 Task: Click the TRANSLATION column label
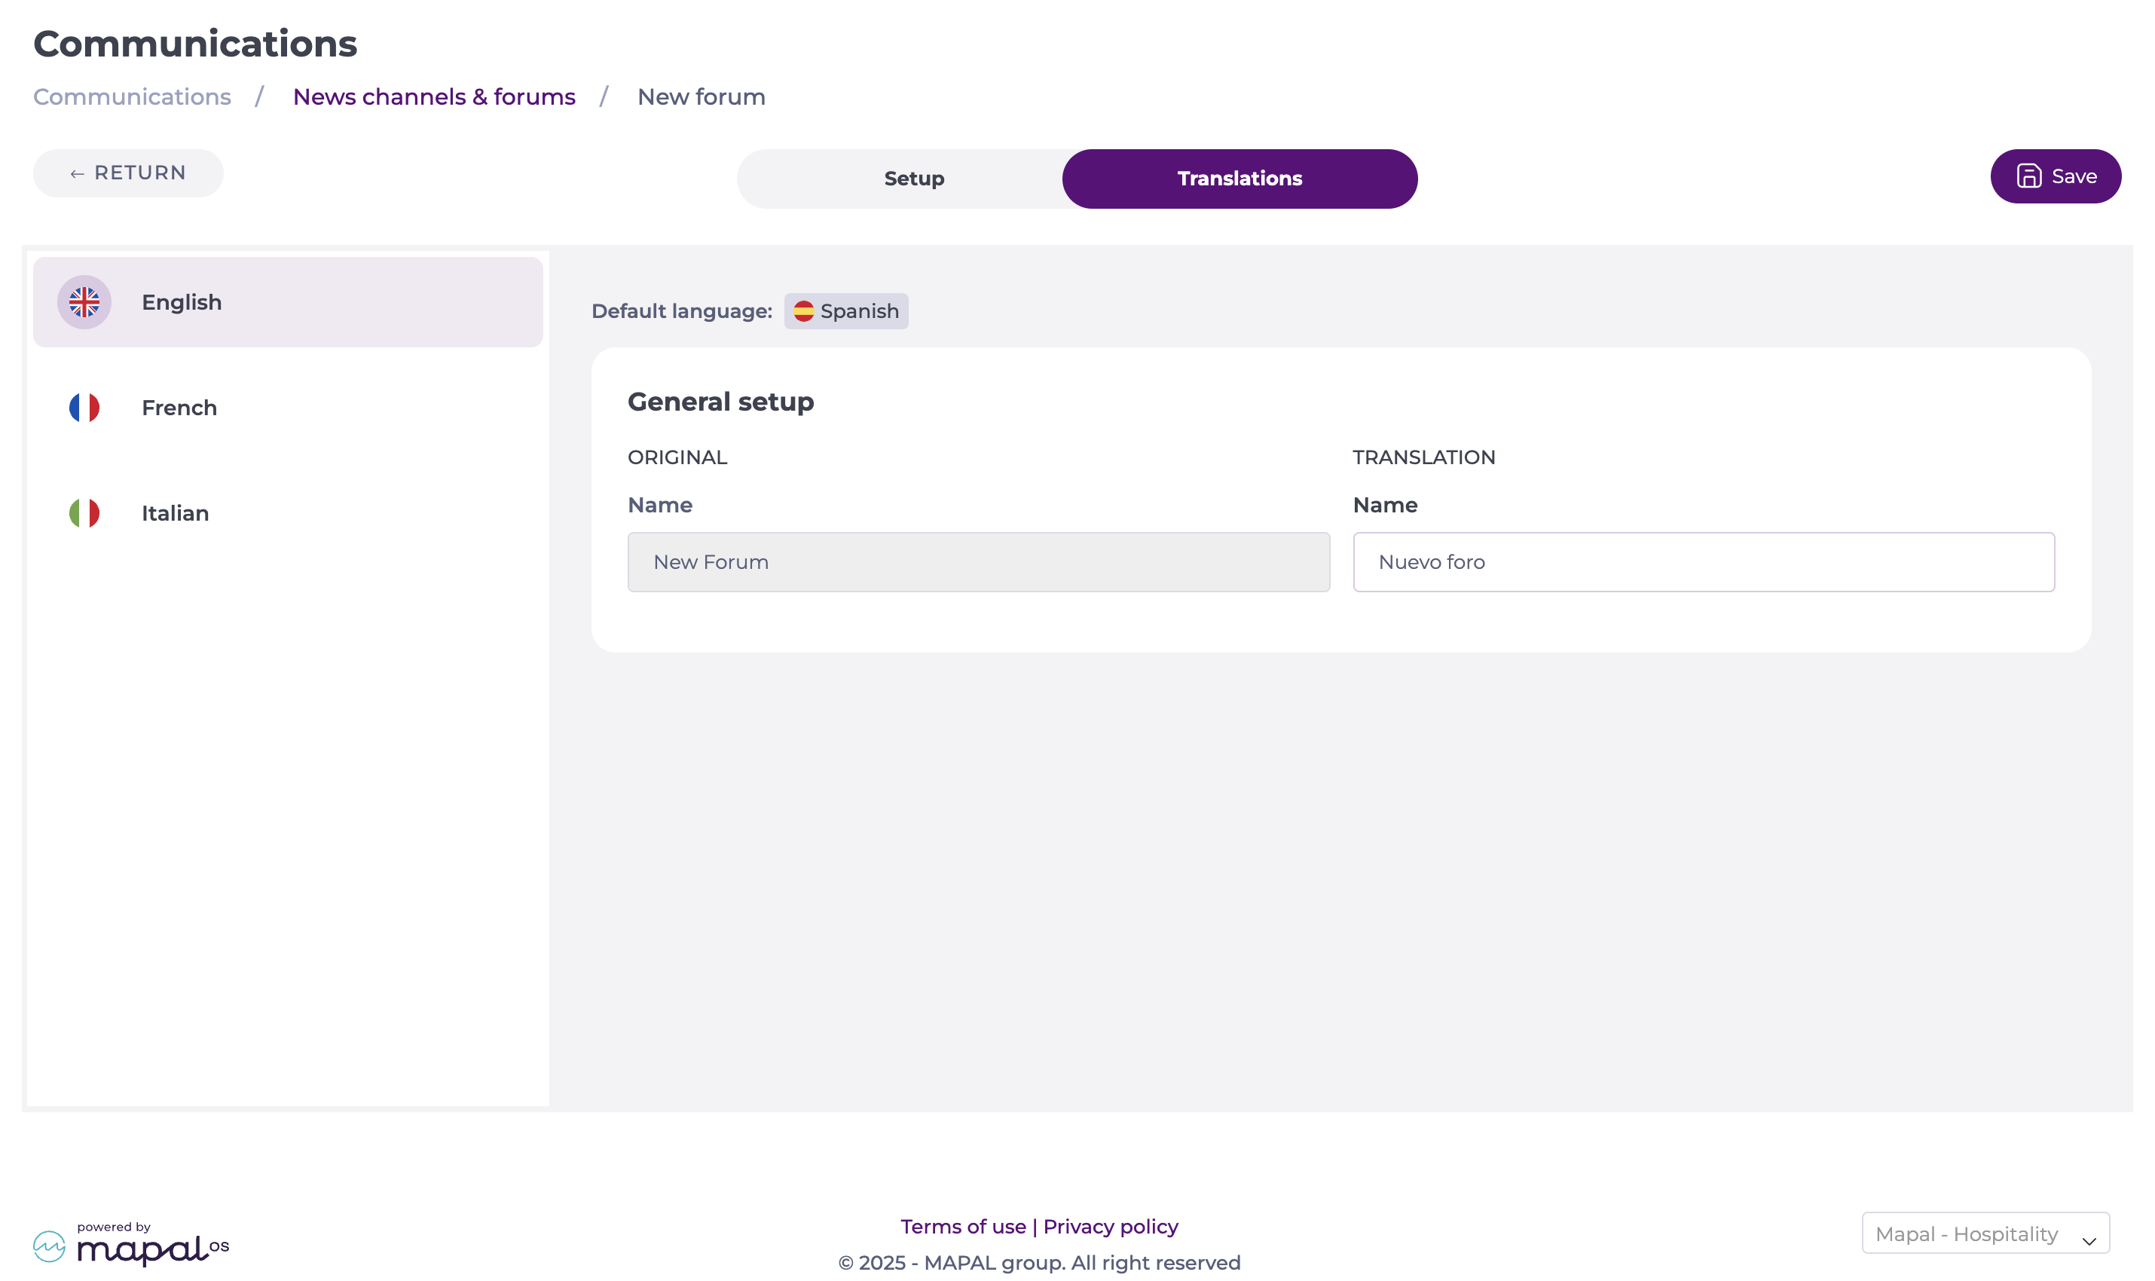[x=1424, y=457]
